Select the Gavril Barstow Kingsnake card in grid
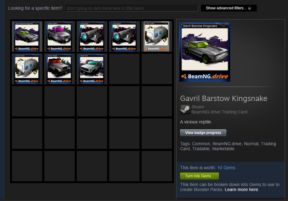This screenshot has height=201, width=288. (x=27, y=36)
